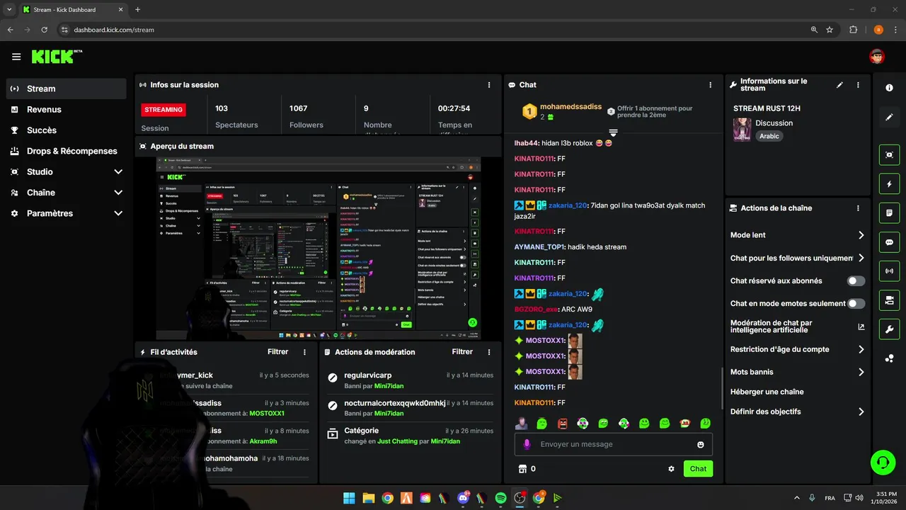
Task: Open a new browser tab
Action: [137, 9]
